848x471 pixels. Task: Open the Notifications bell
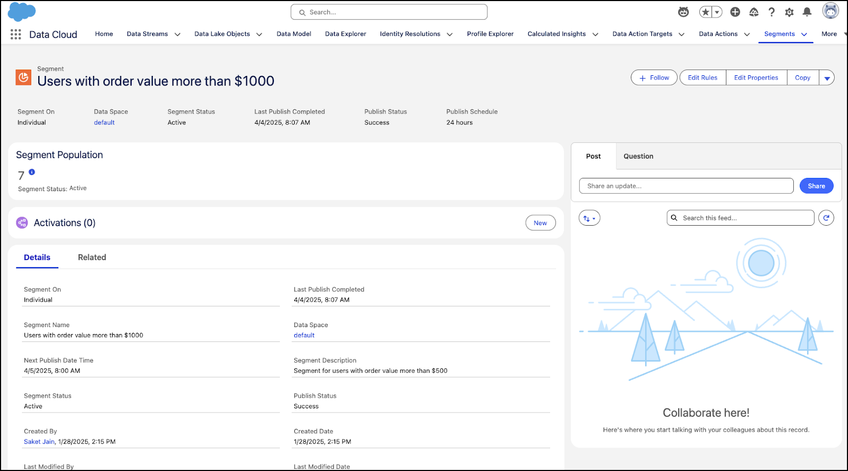(x=807, y=12)
